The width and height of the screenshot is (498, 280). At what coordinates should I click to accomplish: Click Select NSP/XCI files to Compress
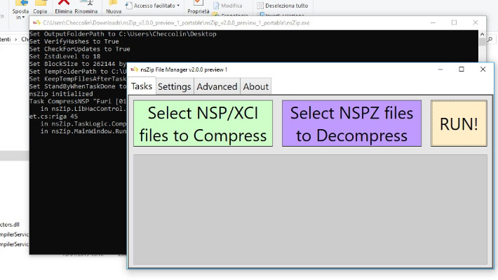pos(203,124)
